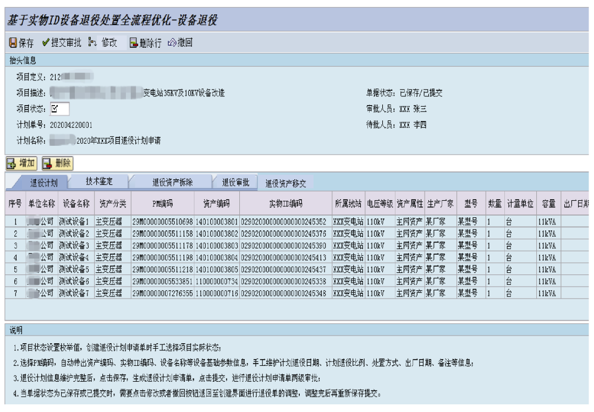The image size is (594, 412).
Task: Click the 设备名称 column header
Action: 76,204
